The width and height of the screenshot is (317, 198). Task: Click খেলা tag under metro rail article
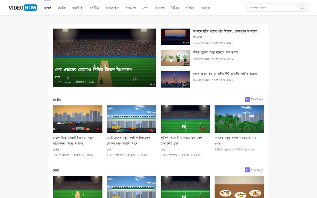point(109,149)
